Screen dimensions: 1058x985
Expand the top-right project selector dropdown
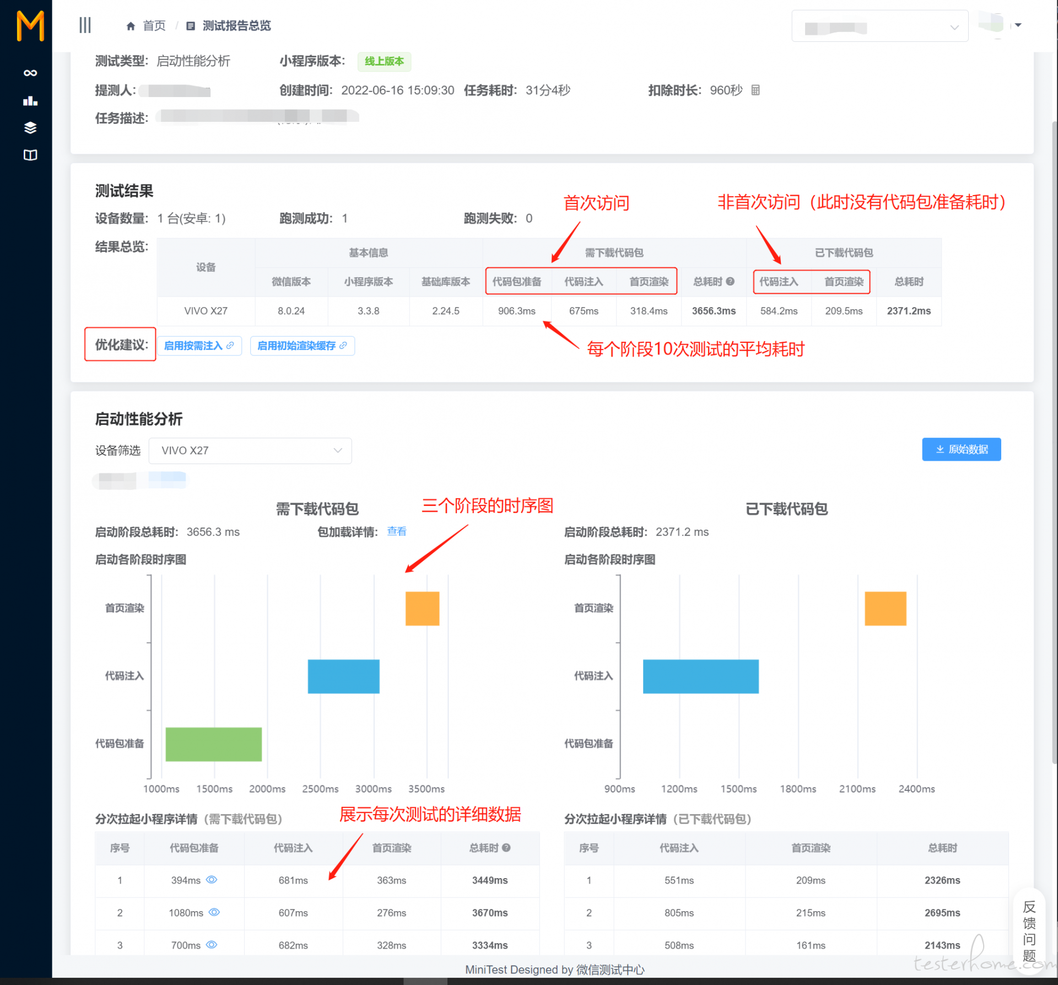[880, 26]
